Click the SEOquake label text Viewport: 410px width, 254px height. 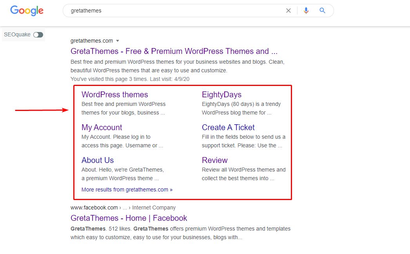17,34
